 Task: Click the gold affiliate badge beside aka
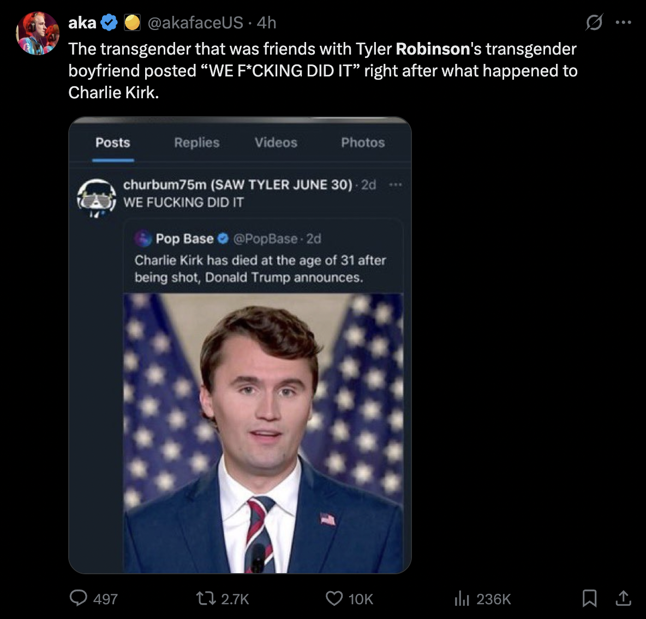(132, 22)
